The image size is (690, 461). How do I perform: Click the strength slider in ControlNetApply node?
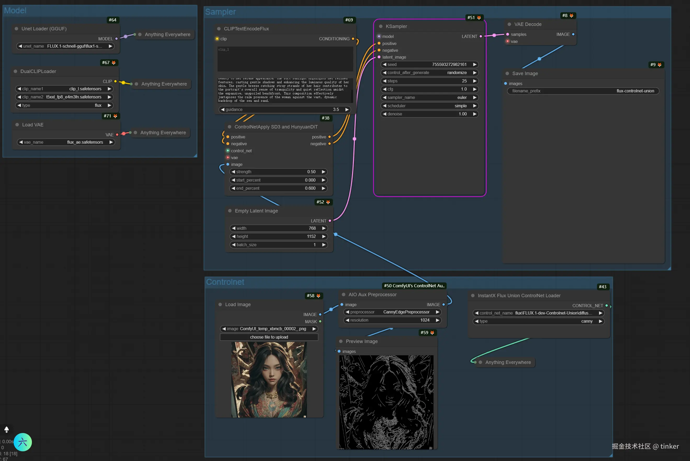click(x=278, y=172)
